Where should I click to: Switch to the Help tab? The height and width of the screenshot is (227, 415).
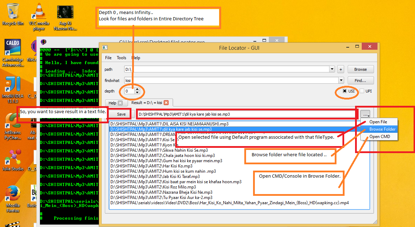coord(113,103)
